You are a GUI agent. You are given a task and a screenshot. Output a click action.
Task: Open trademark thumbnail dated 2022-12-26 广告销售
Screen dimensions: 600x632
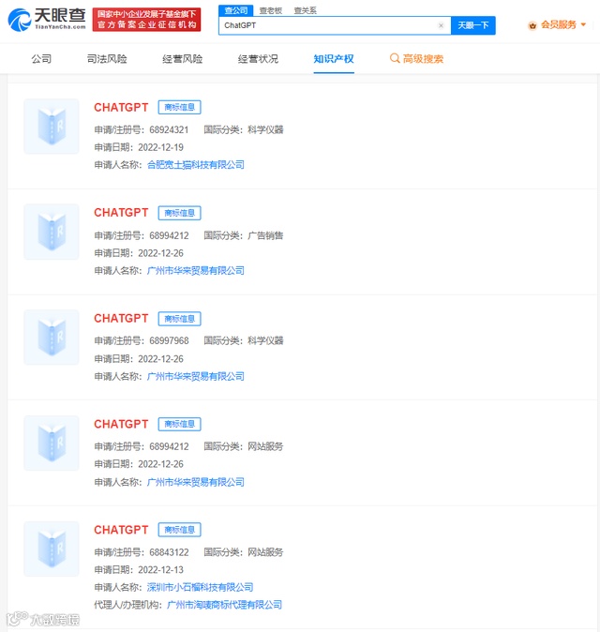(x=52, y=232)
